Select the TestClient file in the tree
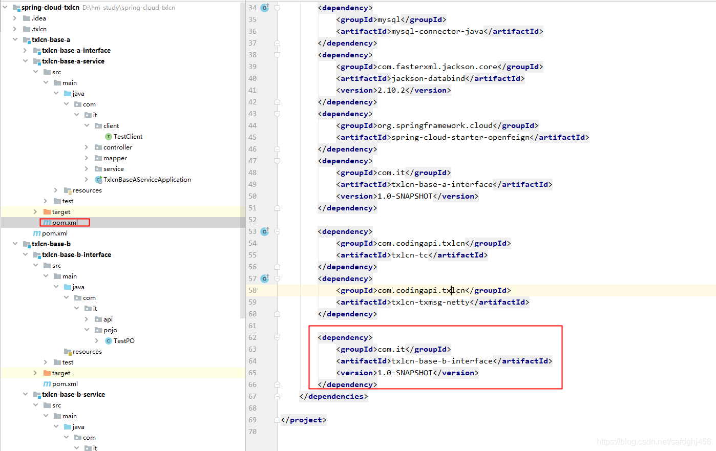 pos(128,137)
